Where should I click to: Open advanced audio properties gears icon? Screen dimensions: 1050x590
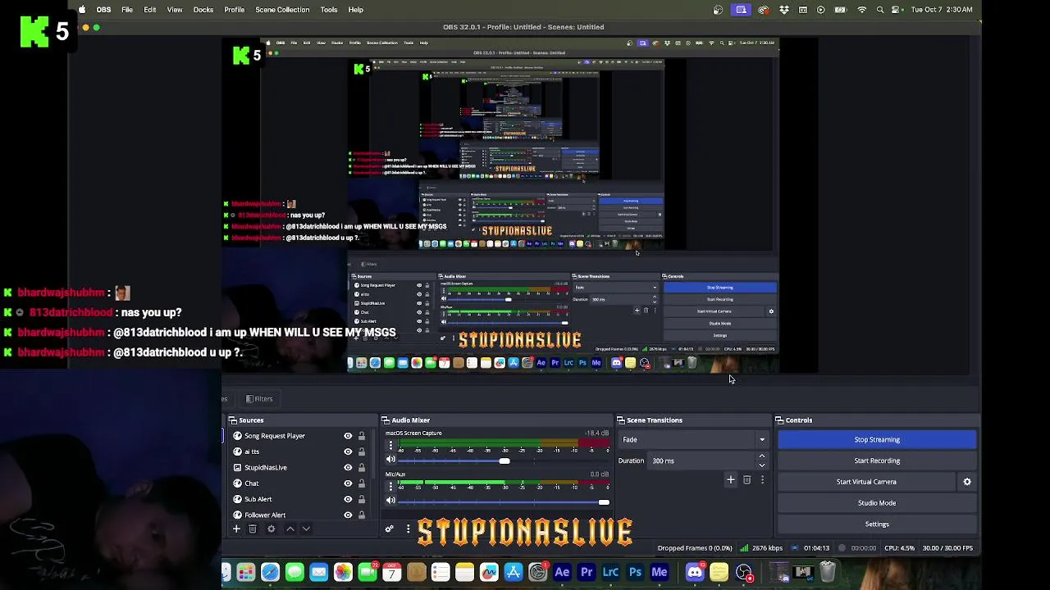[390, 529]
